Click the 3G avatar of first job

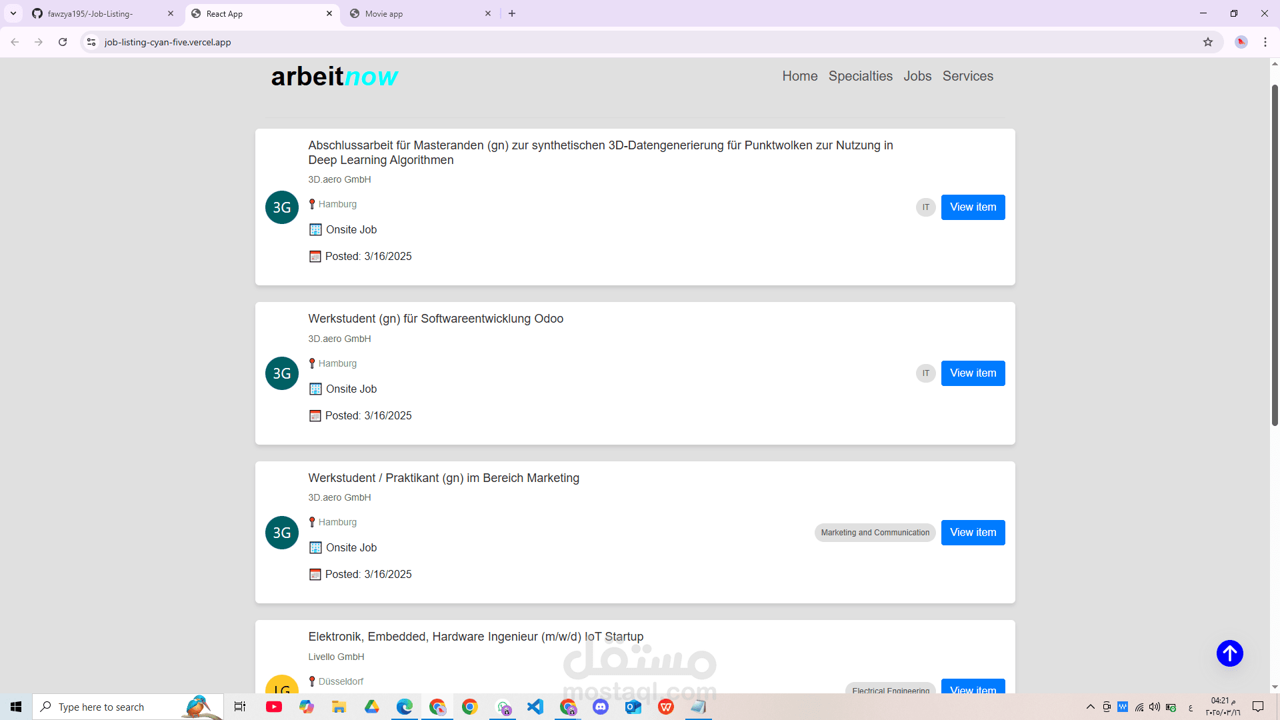281,207
